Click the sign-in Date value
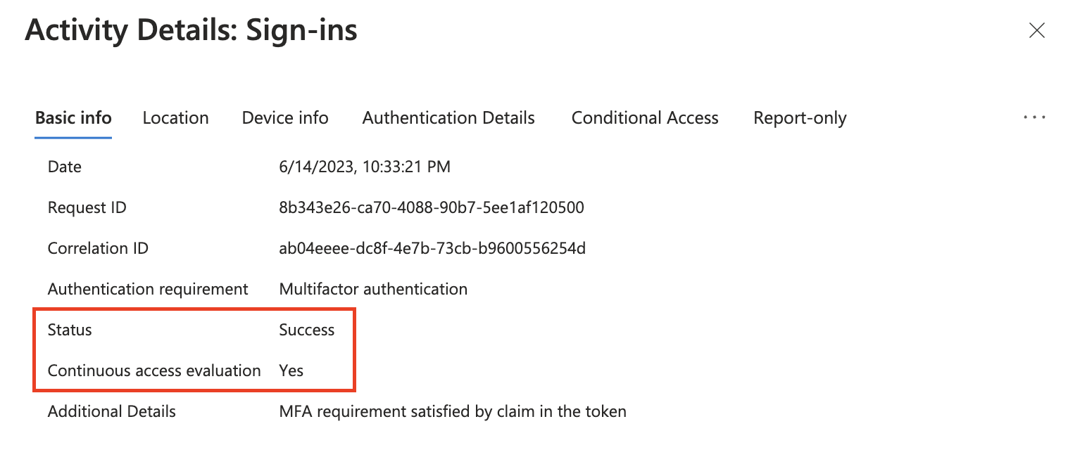The height and width of the screenshot is (457, 1080). [365, 167]
